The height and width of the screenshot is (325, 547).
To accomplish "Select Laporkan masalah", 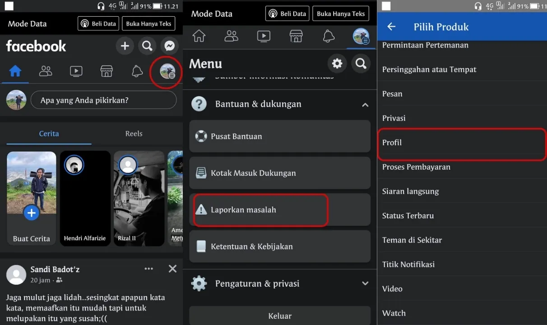I will [x=280, y=210].
